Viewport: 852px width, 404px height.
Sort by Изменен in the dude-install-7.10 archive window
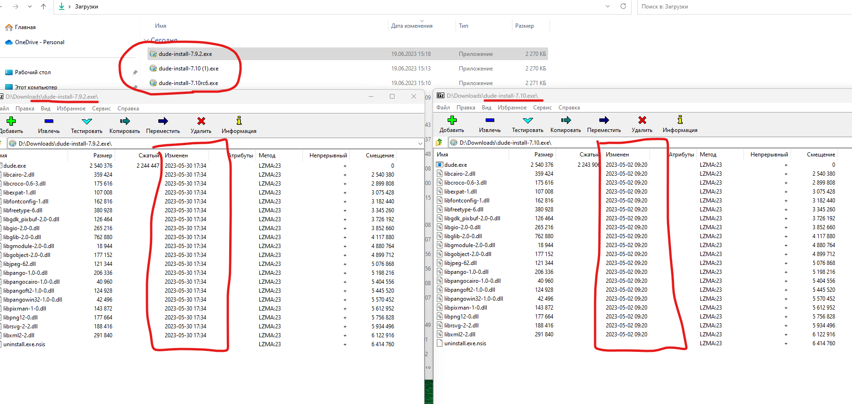tap(617, 155)
